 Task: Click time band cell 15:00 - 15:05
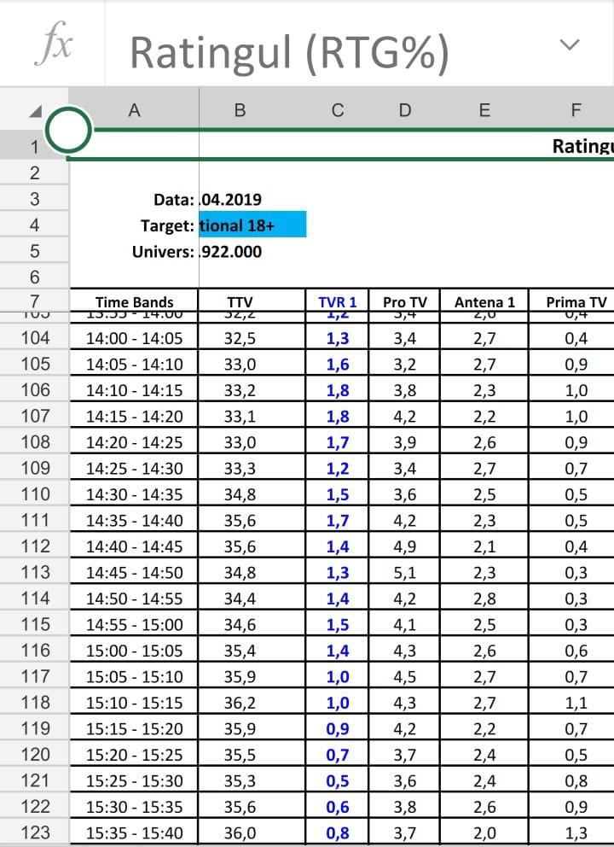pyautogui.click(x=134, y=651)
